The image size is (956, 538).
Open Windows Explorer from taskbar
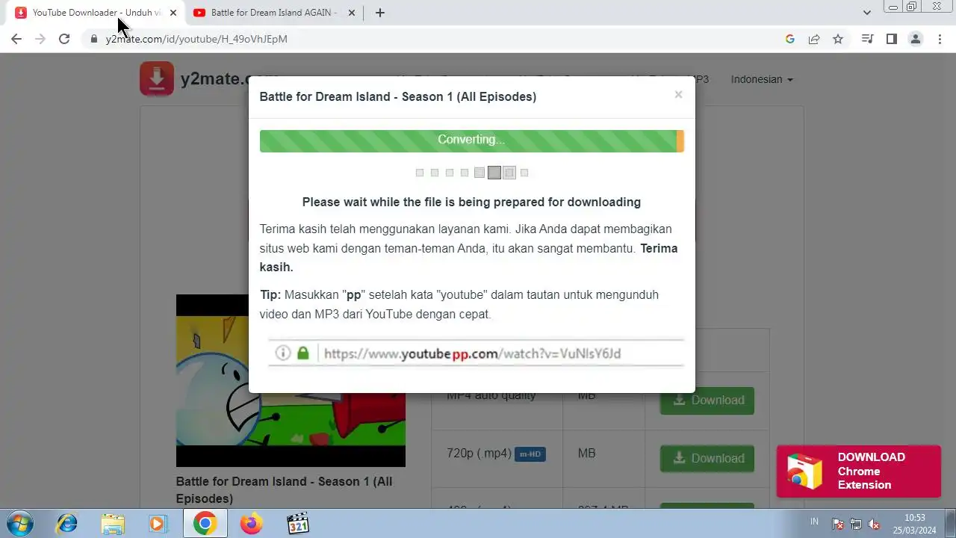pyautogui.click(x=113, y=524)
